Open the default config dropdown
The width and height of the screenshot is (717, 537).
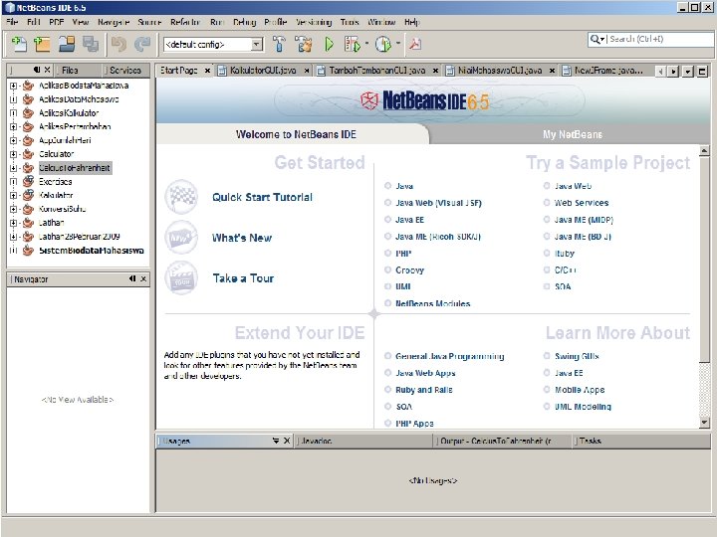257,45
